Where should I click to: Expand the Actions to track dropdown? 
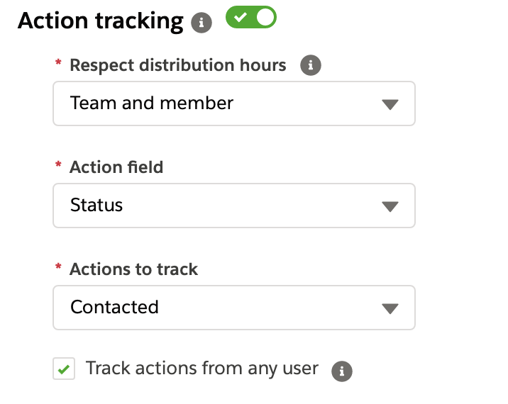(x=234, y=308)
